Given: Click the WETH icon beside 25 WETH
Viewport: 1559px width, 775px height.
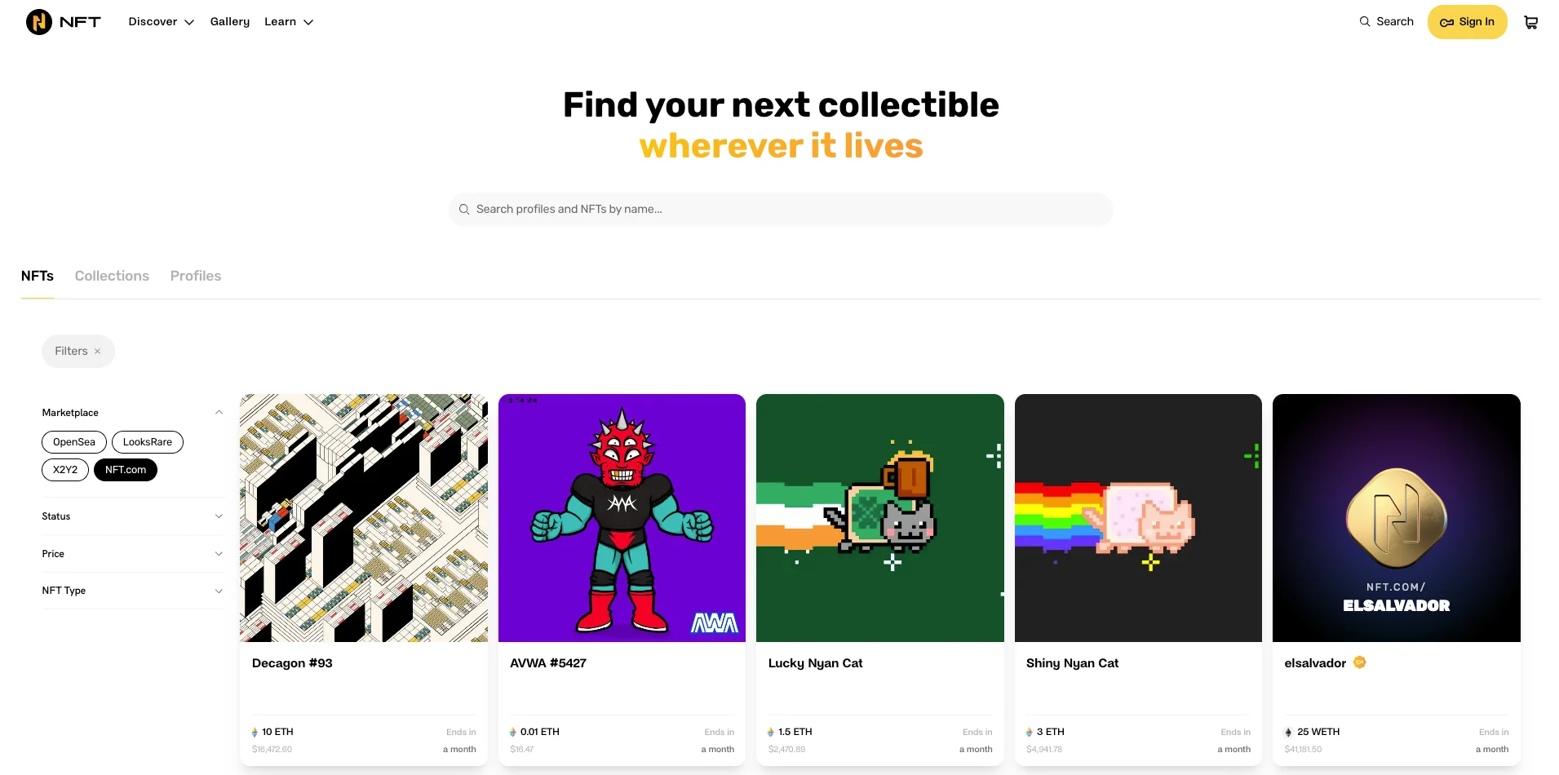Looking at the screenshot, I should pyautogui.click(x=1288, y=733).
